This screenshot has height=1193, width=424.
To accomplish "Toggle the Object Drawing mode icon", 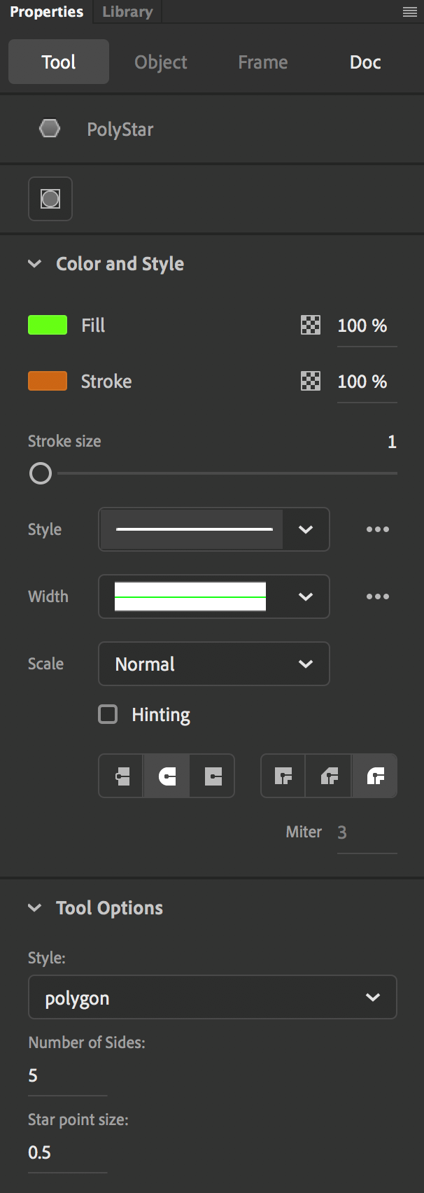I will pos(50,199).
